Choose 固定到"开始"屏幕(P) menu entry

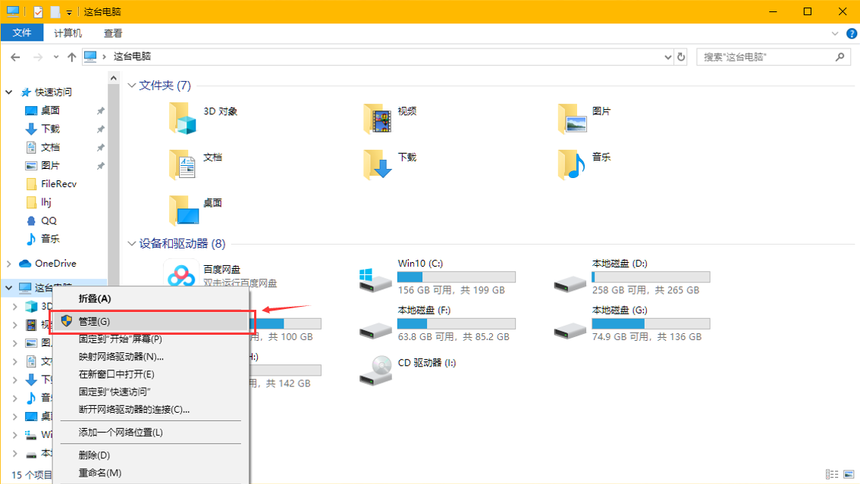[x=151, y=339]
